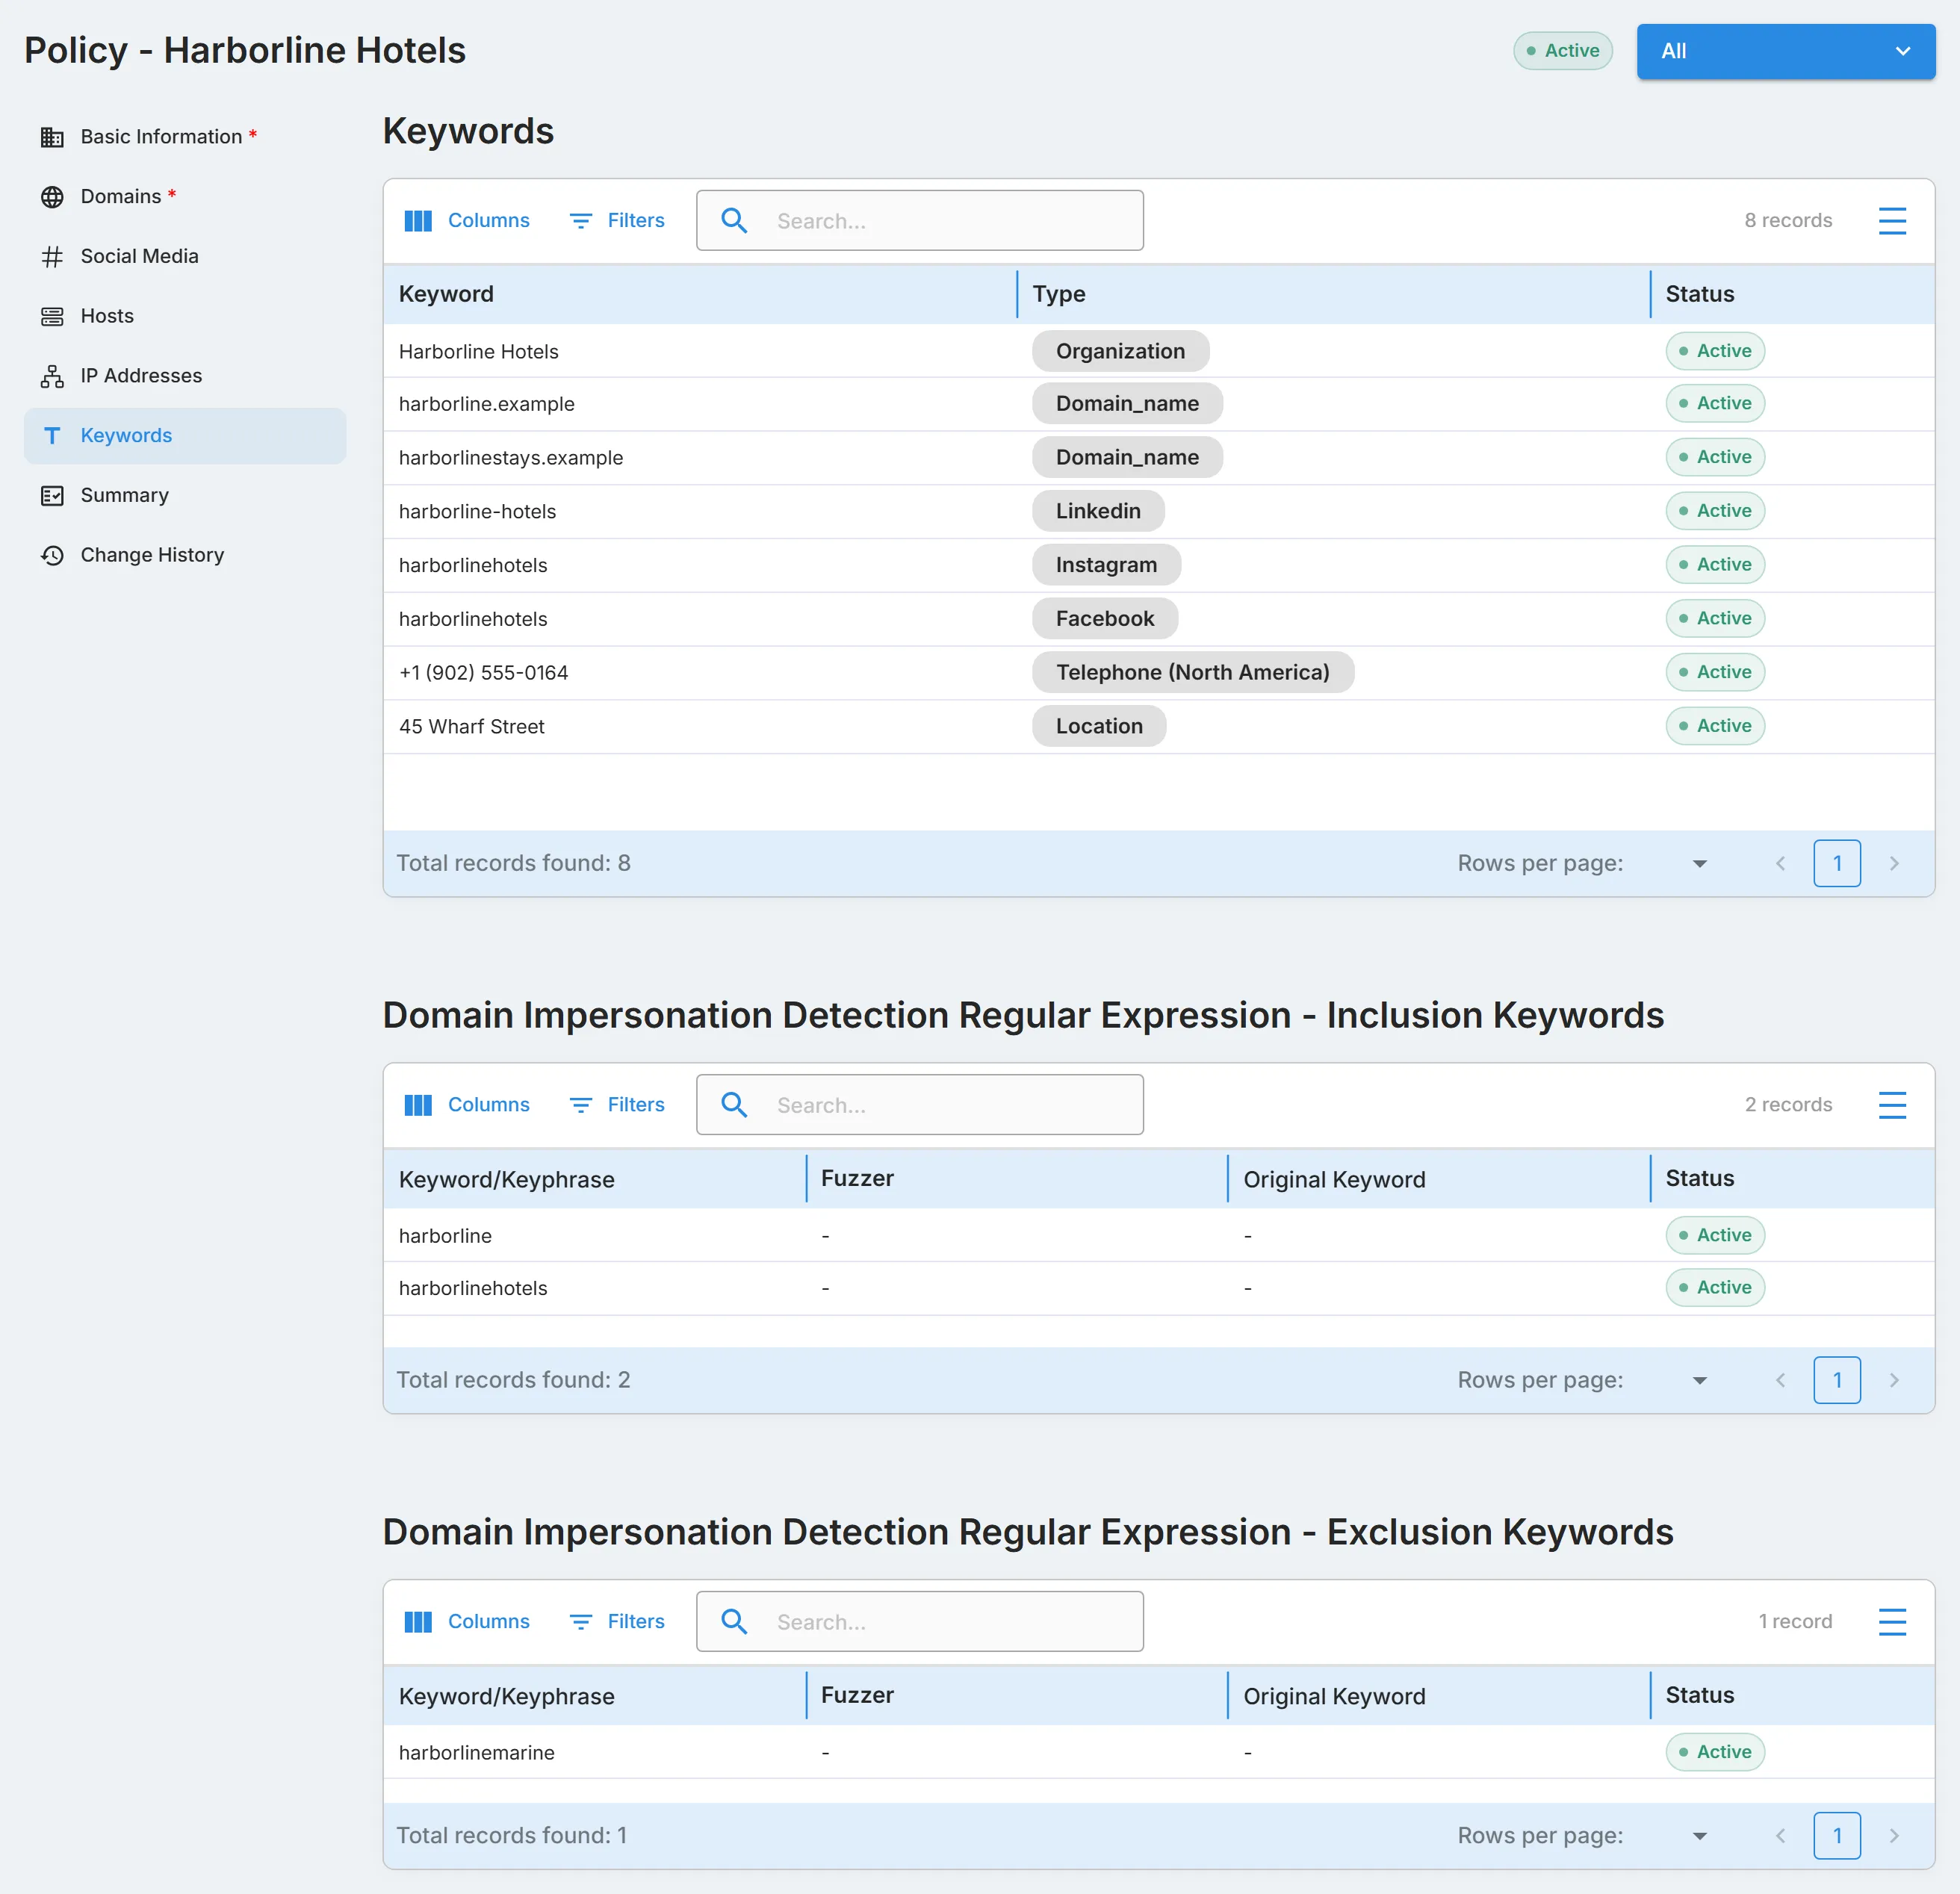Click the Domains globe icon
This screenshot has height=1894, width=1960.
[52, 197]
